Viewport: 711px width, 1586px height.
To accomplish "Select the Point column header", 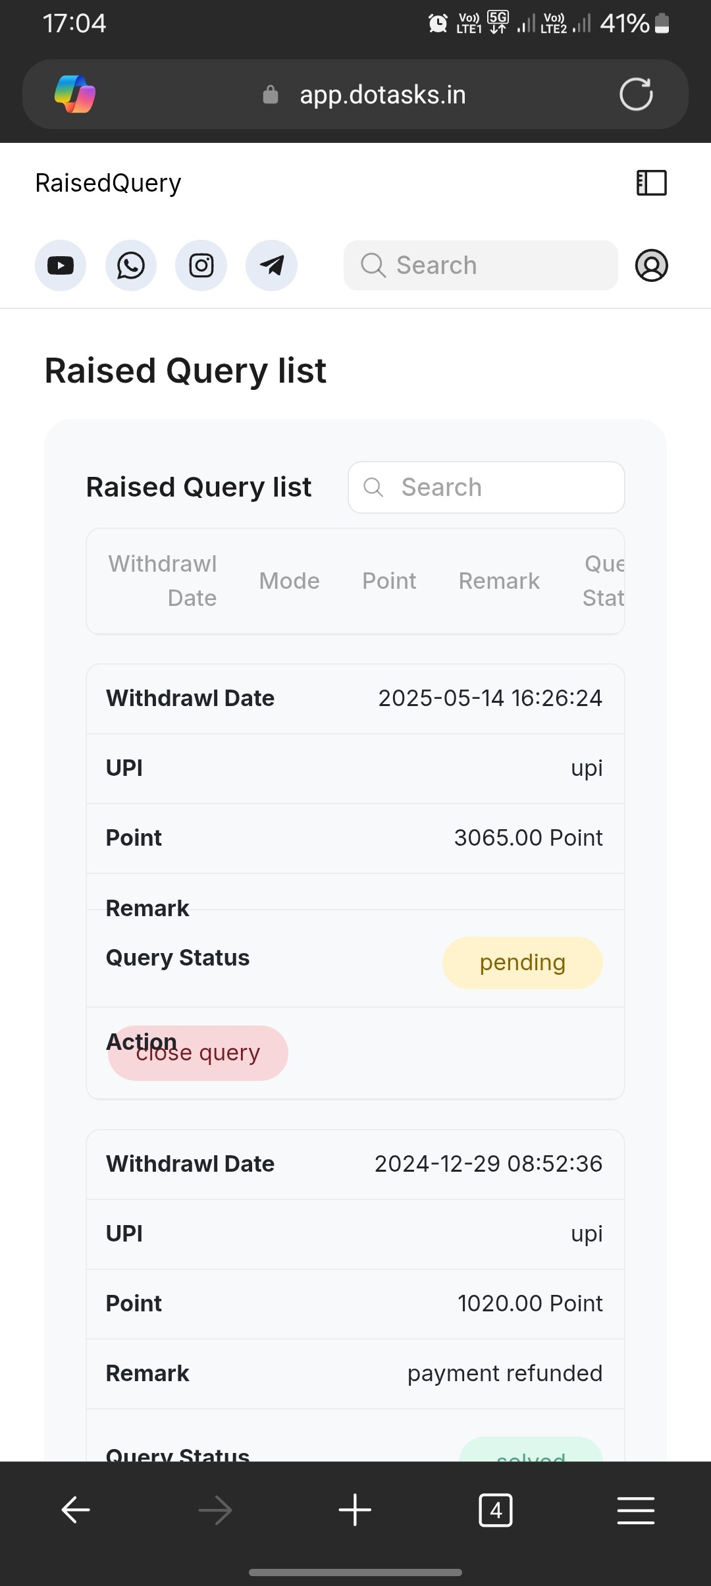I will coord(389,581).
